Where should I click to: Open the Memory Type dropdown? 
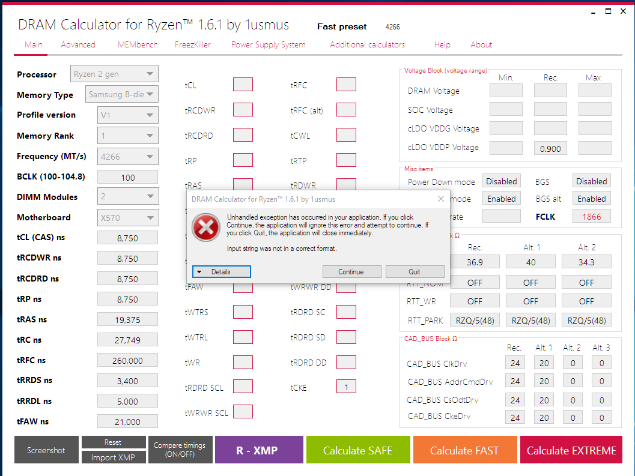(x=121, y=94)
